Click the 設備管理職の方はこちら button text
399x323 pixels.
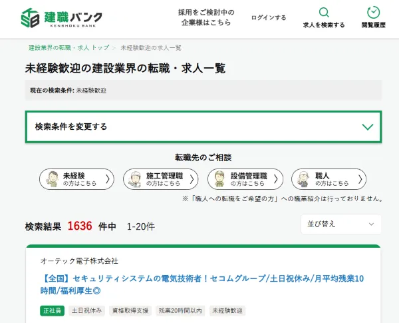(x=249, y=179)
